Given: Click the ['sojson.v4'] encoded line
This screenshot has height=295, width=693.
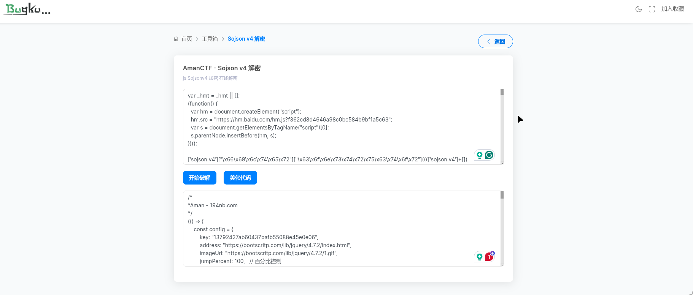Looking at the screenshot, I should coord(327,159).
